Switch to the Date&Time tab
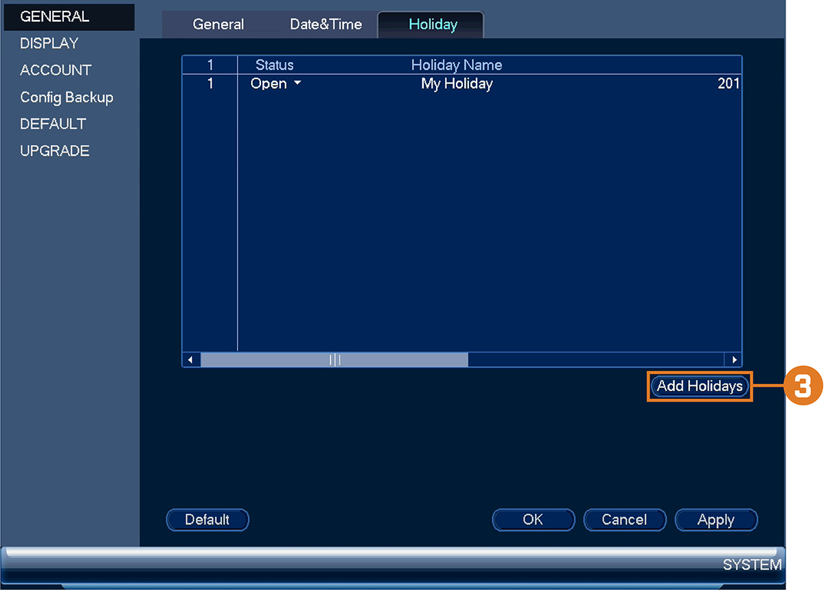 click(x=325, y=25)
